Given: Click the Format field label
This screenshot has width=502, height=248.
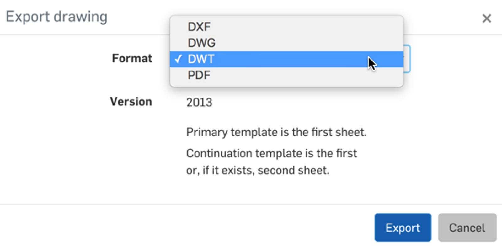Looking at the screenshot, I should (x=132, y=58).
